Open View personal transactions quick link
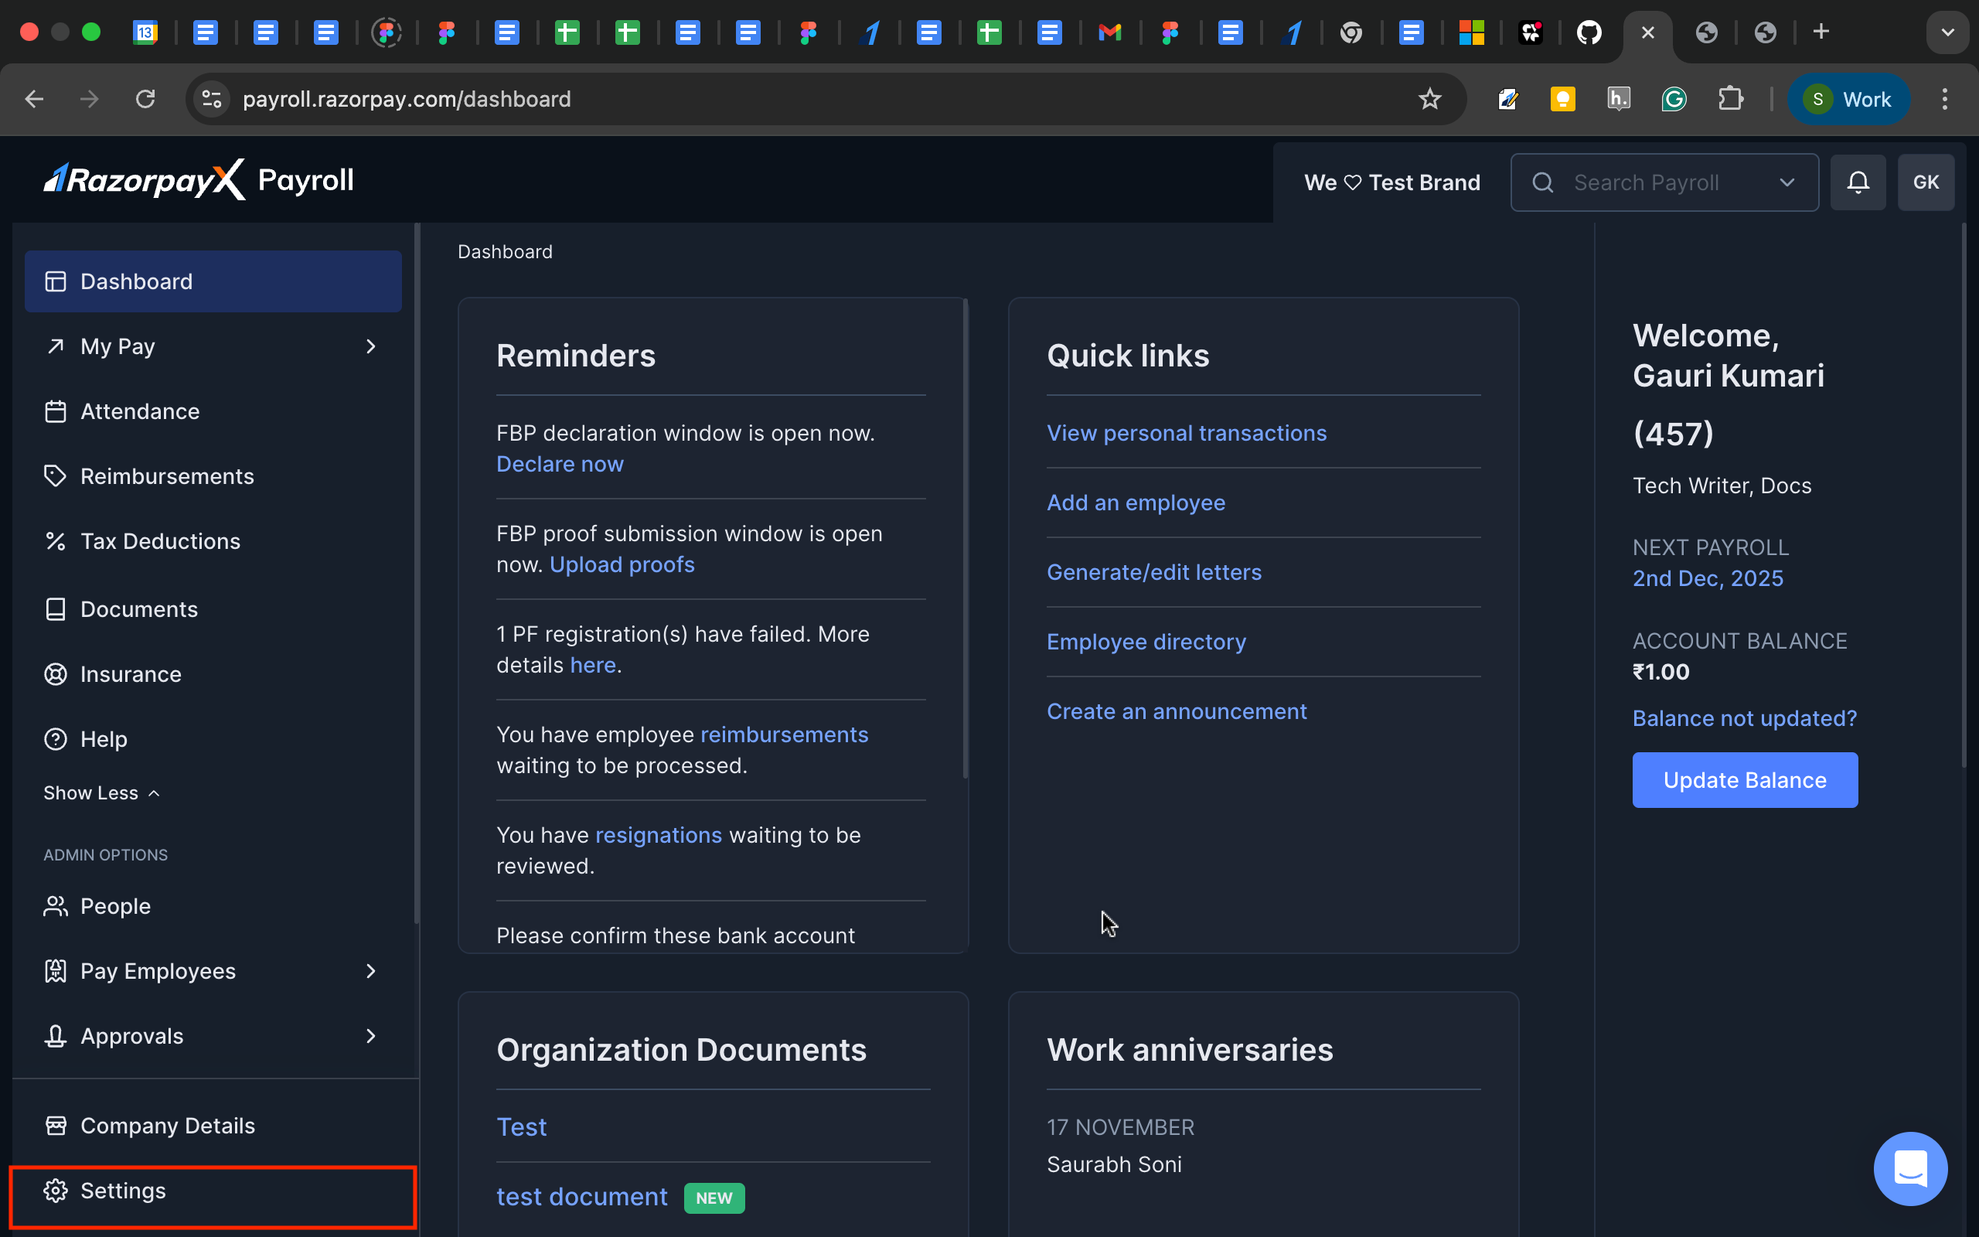The height and width of the screenshot is (1237, 1979). 1187,433
